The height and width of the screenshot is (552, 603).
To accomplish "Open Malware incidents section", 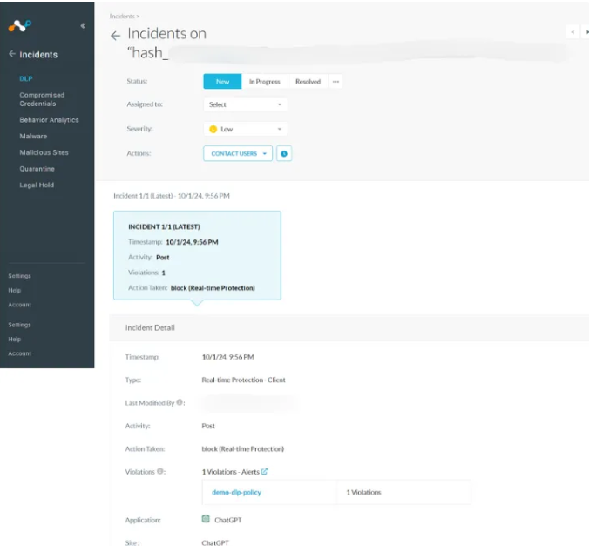I will coord(33,137).
